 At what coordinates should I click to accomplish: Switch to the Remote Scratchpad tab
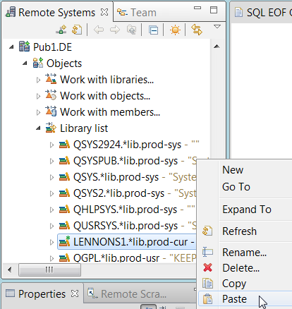pos(133,294)
